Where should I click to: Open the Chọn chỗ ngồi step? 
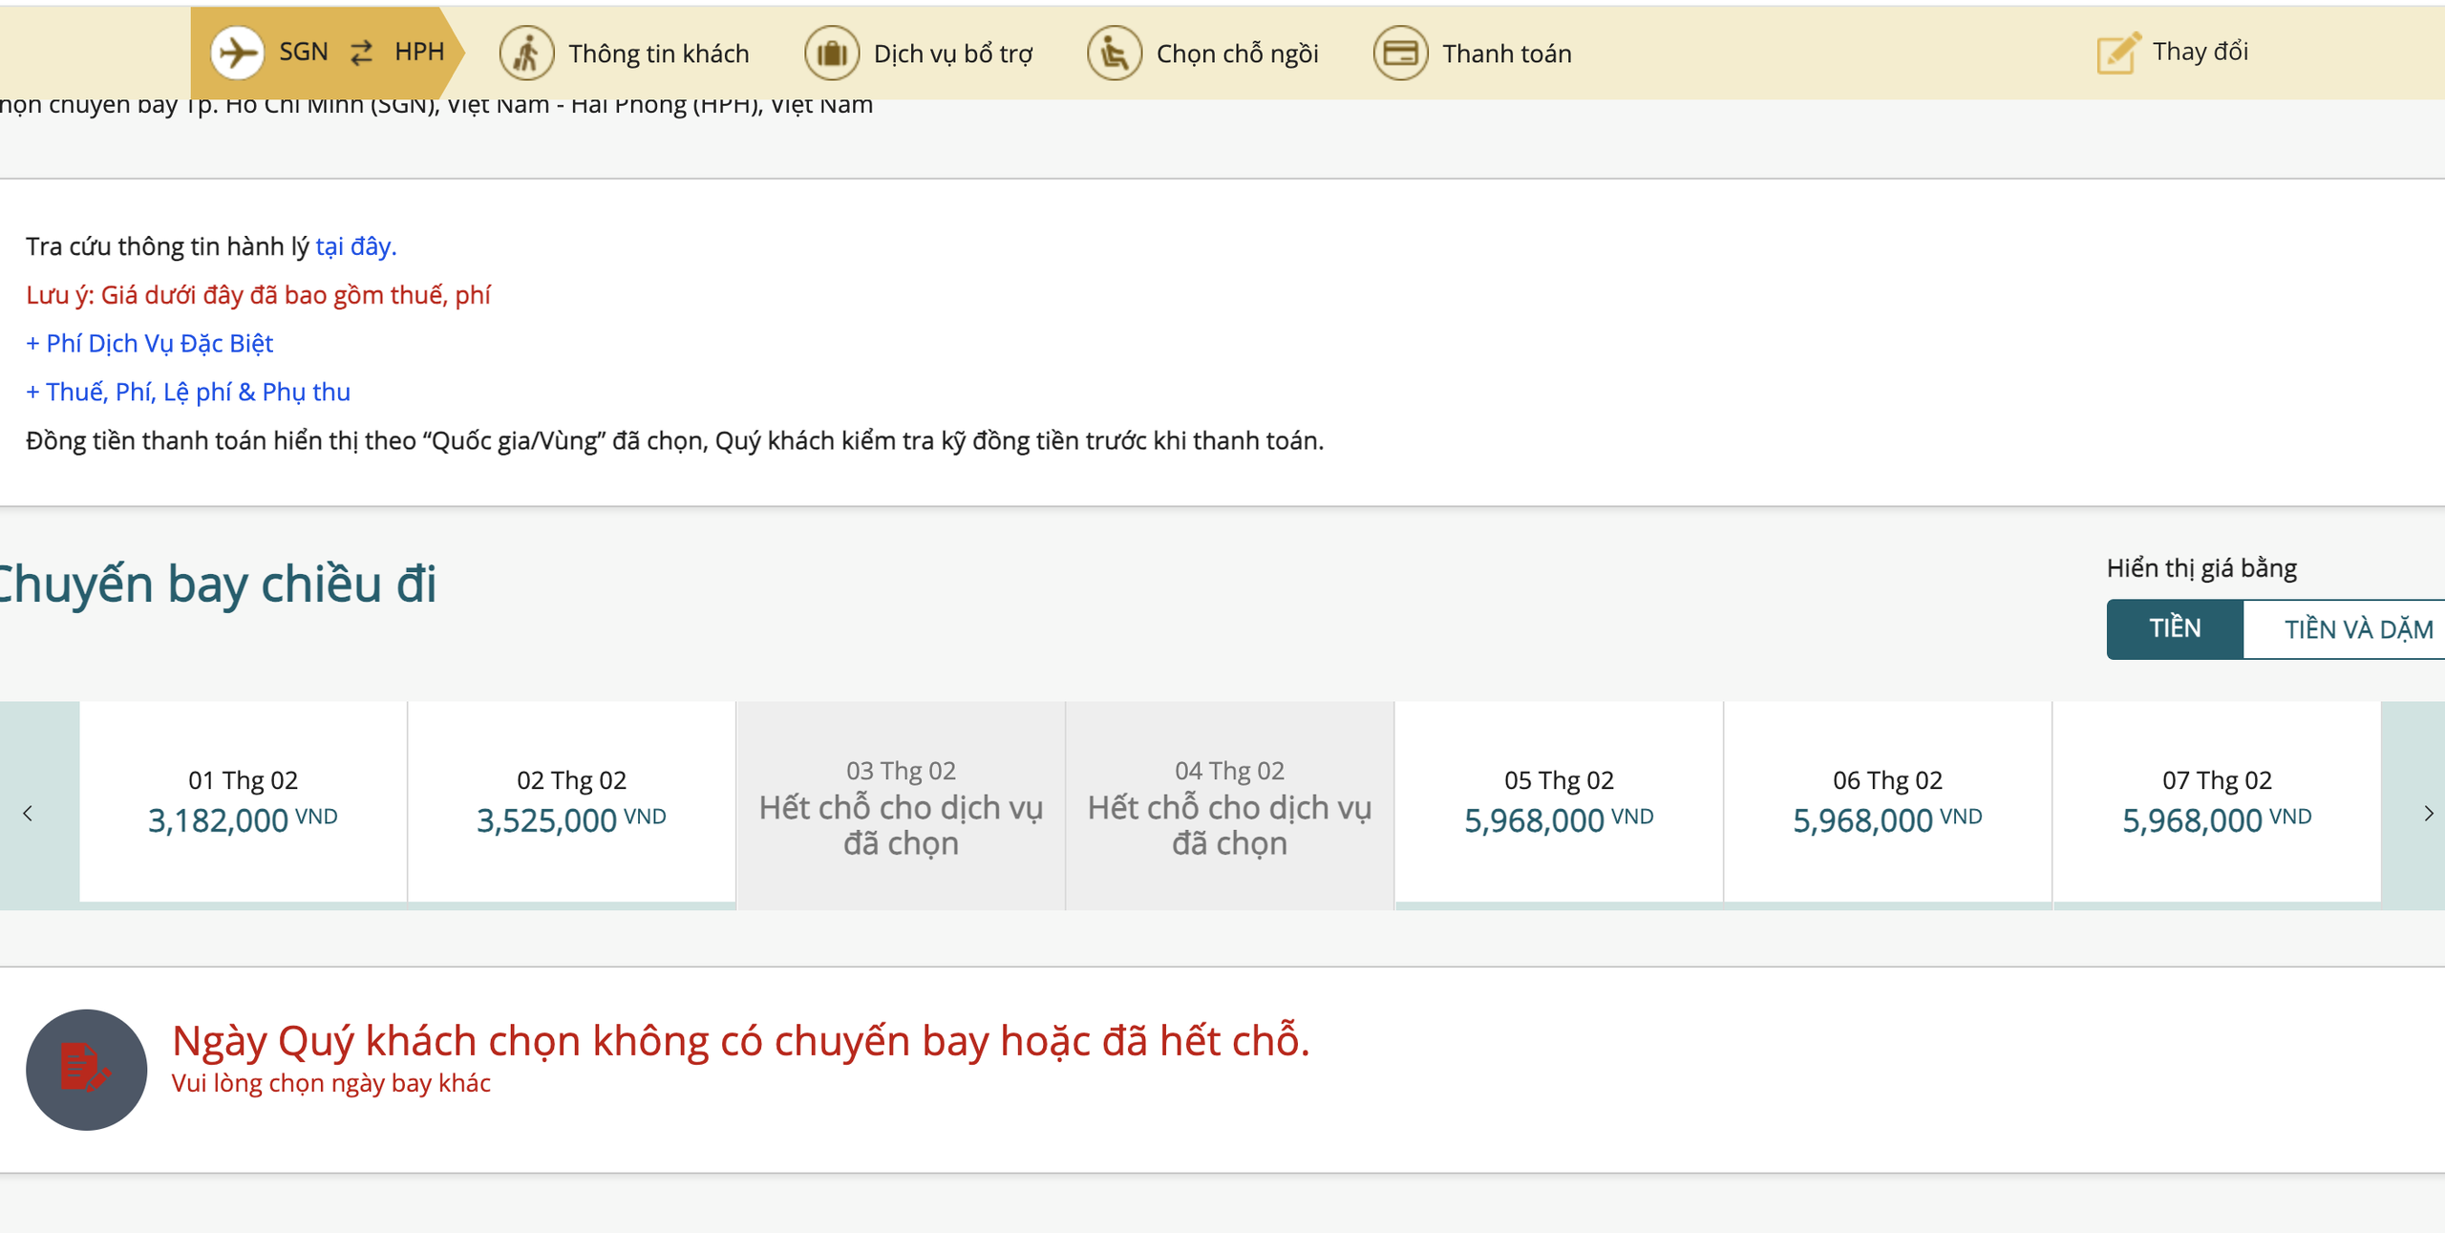point(1238,53)
